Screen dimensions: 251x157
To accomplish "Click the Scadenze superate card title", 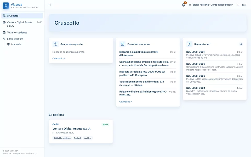I will [x=72, y=44].
